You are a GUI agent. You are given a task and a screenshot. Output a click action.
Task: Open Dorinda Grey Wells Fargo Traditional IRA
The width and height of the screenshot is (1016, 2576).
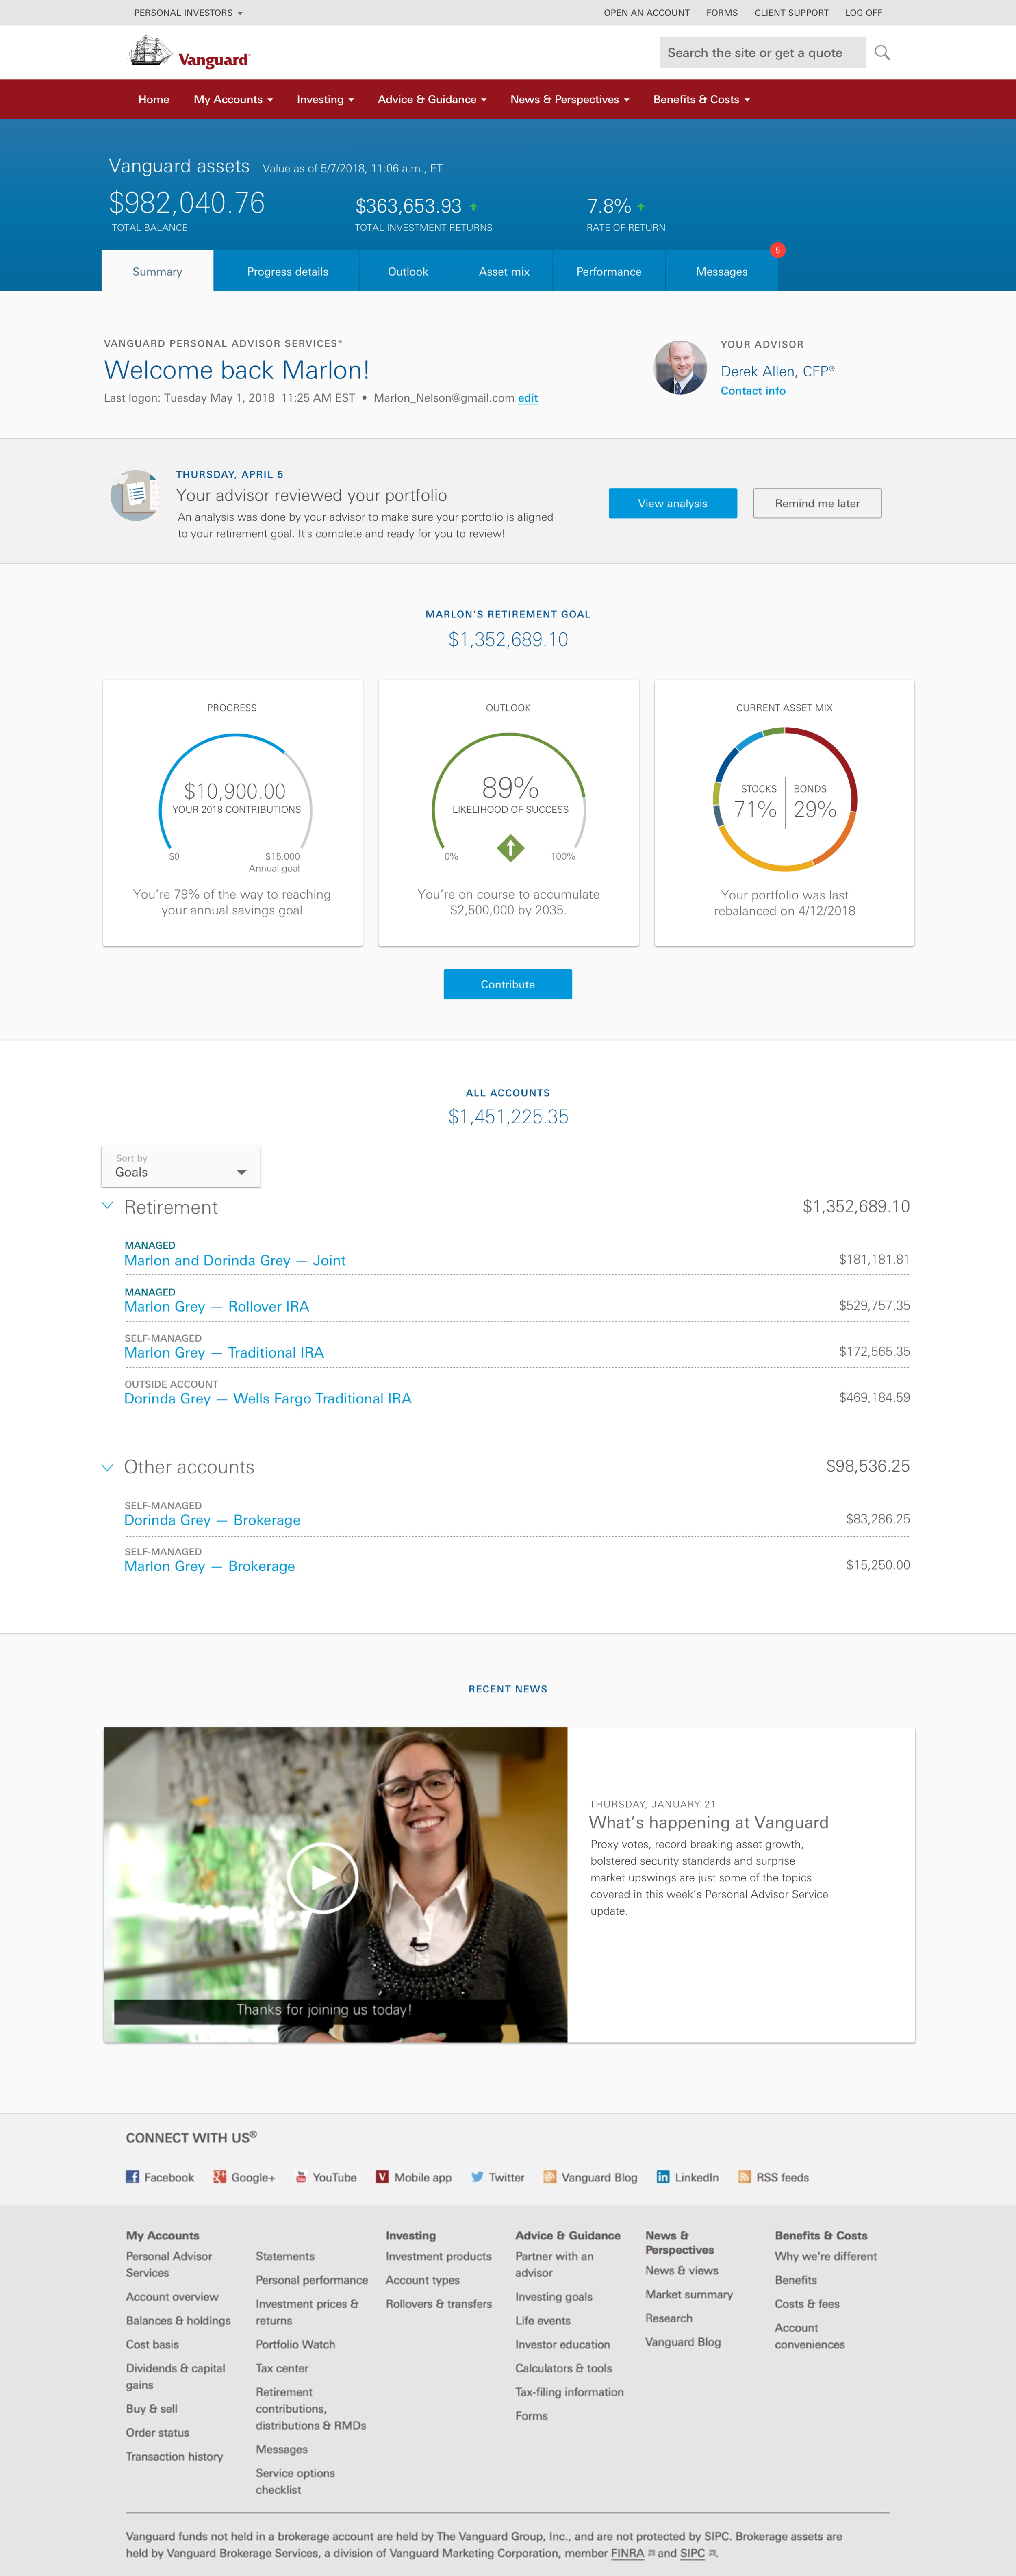coord(268,1398)
